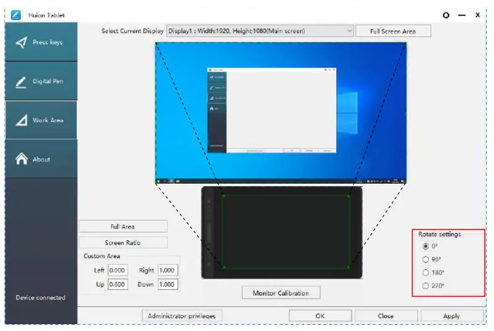Select the 270° rotation option
This screenshot has height=331, width=494.
(425, 286)
